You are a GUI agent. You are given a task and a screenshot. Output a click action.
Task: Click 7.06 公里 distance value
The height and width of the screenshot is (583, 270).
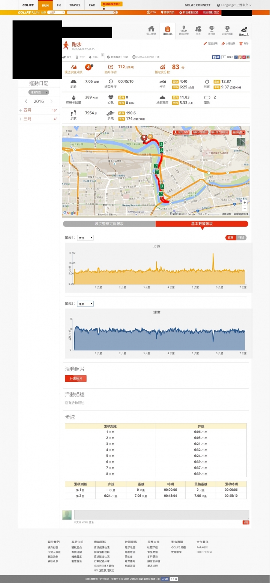click(x=92, y=81)
